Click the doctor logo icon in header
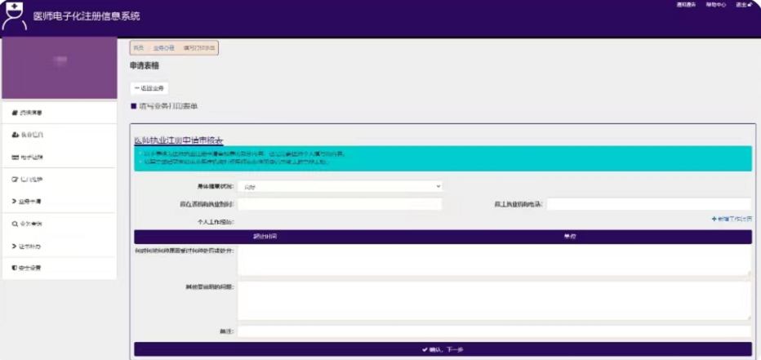Image resolution: width=761 pixels, height=360 pixels. coord(16,16)
